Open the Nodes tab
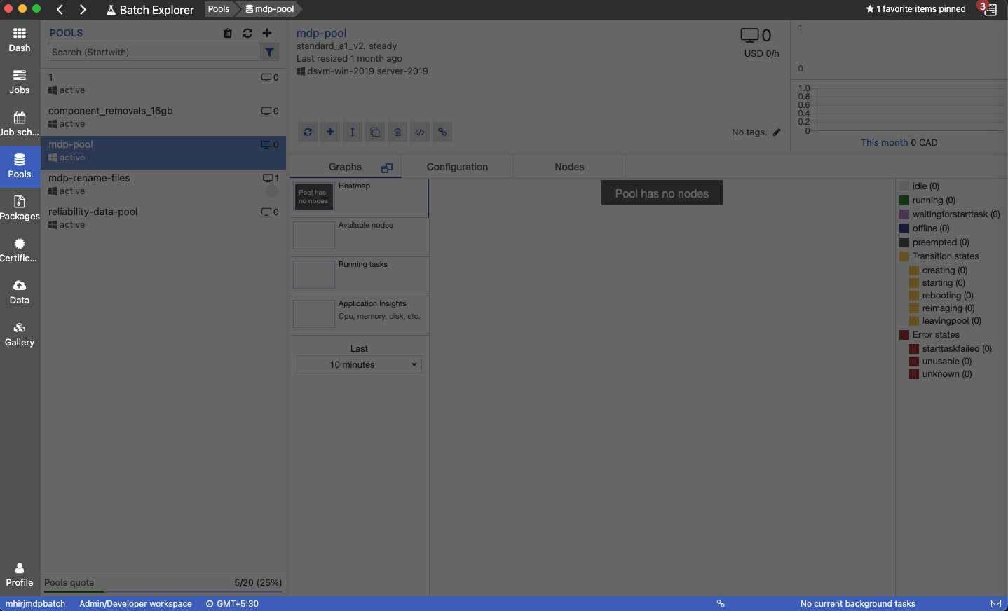1008x611 pixels. pyautogui.click(x=568, y=167)
